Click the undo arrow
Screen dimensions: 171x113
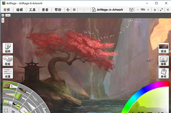click(81, 10)
